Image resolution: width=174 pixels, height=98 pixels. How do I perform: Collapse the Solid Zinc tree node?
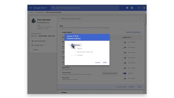[x=69, y=45]
